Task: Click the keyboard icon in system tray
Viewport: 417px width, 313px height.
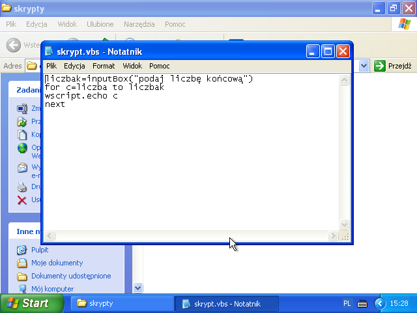Action: (362, 304)
